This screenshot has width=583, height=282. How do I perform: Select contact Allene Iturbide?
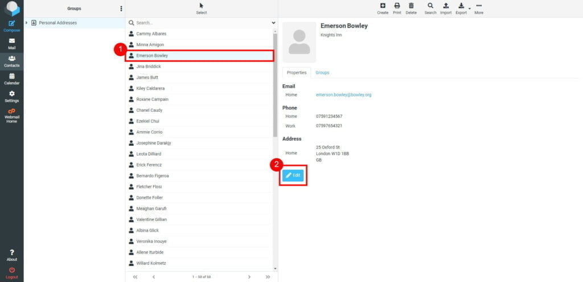coord(199,252)
